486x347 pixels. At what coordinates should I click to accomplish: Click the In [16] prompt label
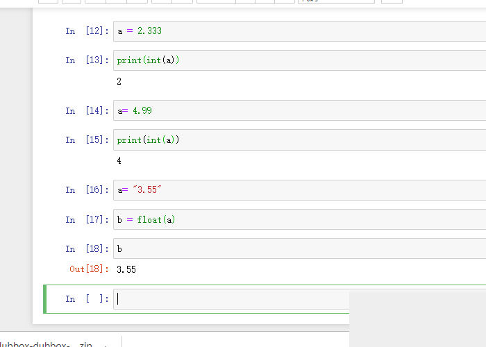[87, 190]
